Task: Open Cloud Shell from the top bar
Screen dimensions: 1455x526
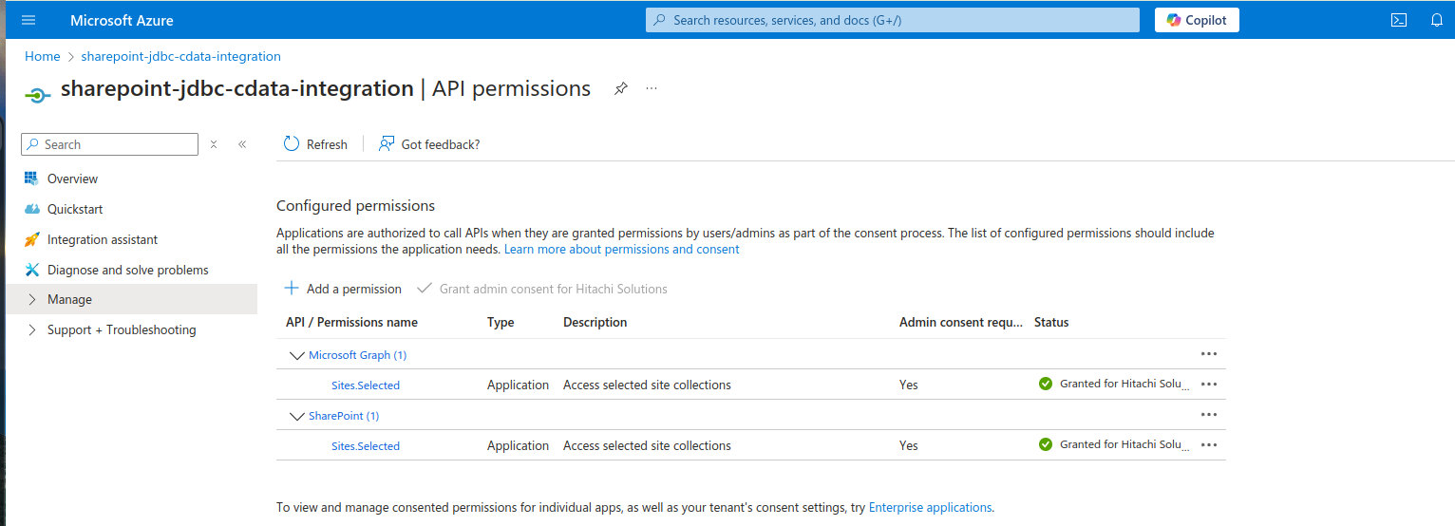Action: [x=1398, y=20]
